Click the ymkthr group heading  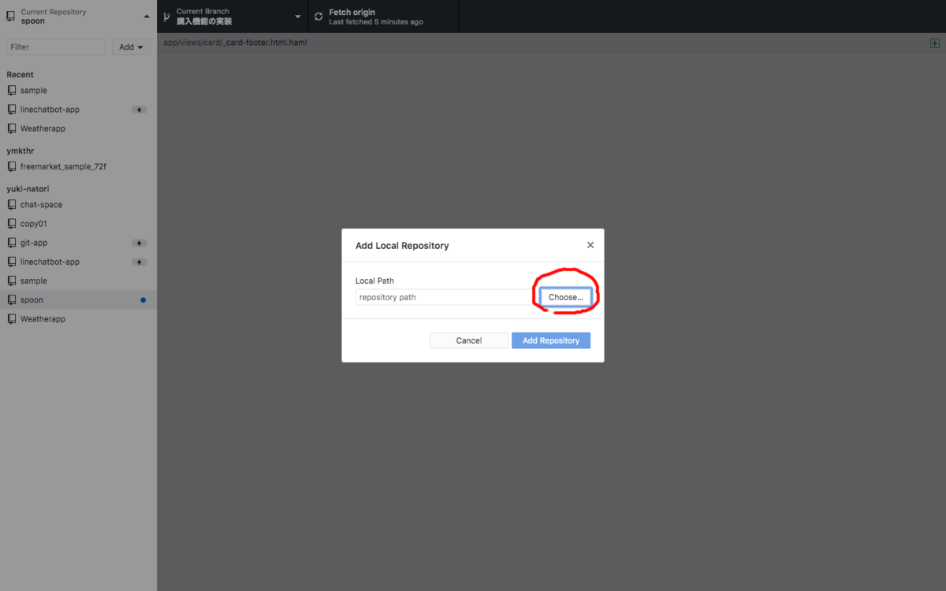[20, 151]
